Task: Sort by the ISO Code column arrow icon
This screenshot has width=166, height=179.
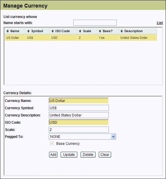Action: (x=53, y=31)
